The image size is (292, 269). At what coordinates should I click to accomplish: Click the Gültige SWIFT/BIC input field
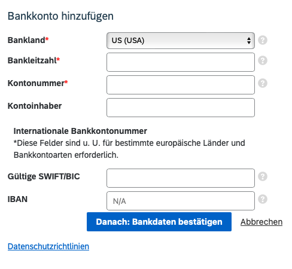181,178
